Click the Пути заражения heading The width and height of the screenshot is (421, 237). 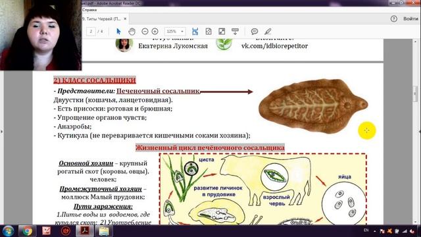(x=103, y=206)
